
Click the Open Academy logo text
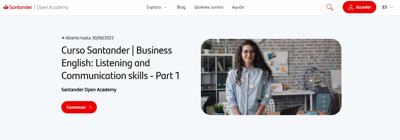point(53,7)
